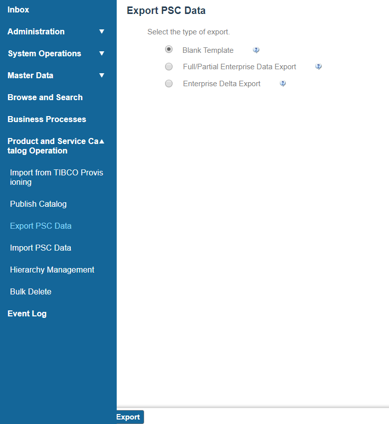
Task: Open Business Processes menu item
Action: coord(47,119)
